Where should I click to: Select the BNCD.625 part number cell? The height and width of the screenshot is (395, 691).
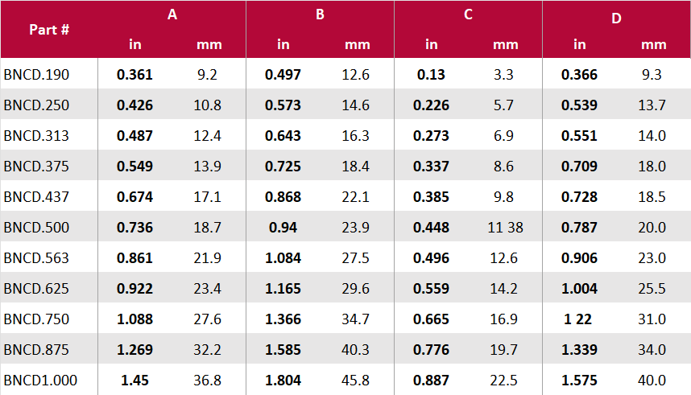tap(36, 289)
